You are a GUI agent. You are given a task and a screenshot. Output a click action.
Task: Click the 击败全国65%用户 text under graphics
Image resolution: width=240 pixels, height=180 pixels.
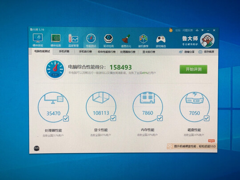click(x=100, y=135)
